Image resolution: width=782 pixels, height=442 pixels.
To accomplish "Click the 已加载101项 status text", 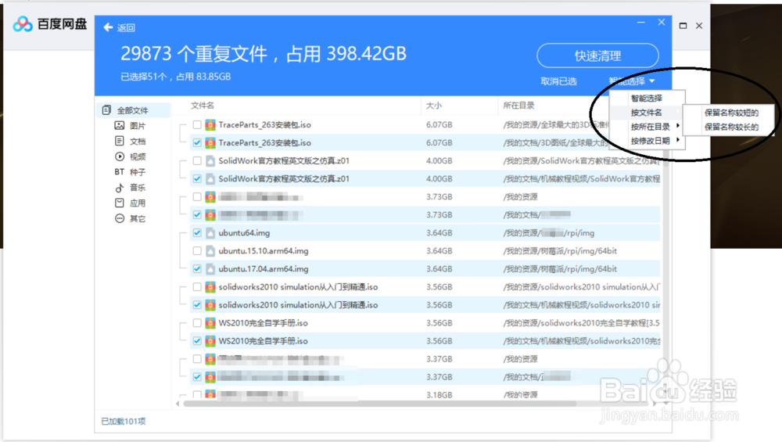I will (x=124, y=422).
